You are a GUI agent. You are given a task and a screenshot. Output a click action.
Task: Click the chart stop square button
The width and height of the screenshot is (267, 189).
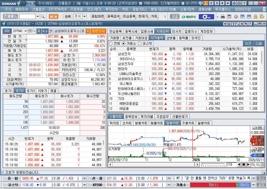pos(244,164)
